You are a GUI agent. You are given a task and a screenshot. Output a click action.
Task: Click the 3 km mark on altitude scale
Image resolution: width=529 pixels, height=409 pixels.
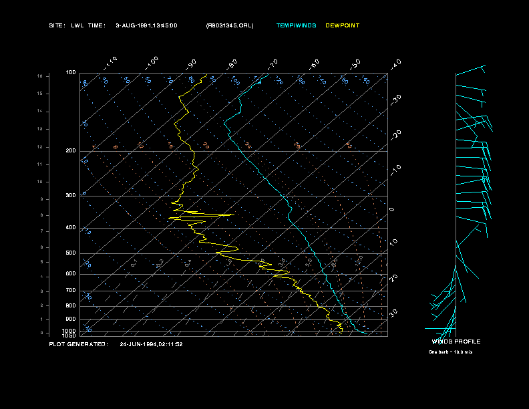(42, 291)
